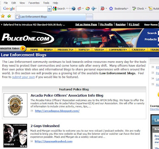The height and width of the screenshot is (149, 159).
Task: Click the Register link in header
Action: point(120,25)
